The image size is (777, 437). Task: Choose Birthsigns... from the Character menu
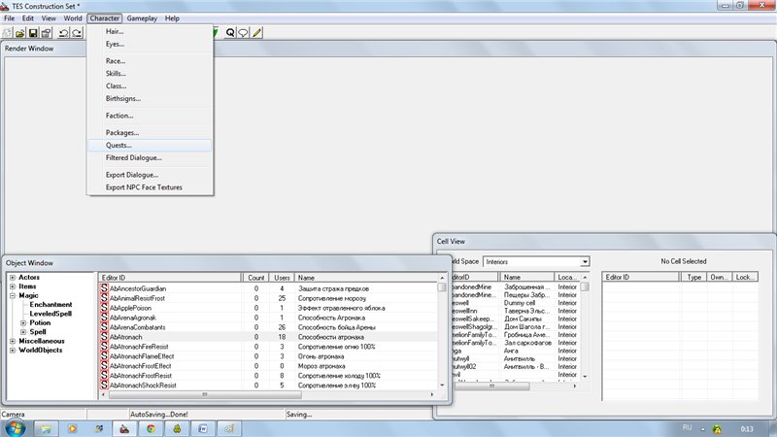pos(150,99)
